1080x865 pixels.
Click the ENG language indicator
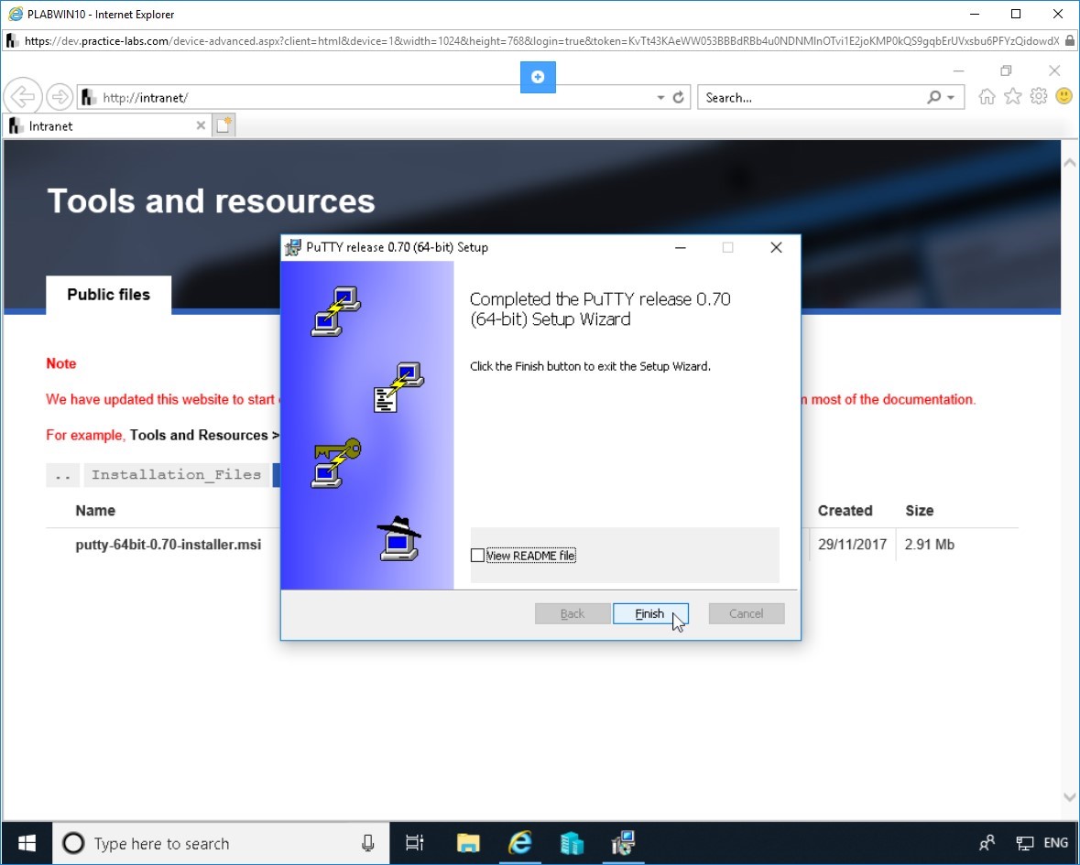(x=1056, y=843)
